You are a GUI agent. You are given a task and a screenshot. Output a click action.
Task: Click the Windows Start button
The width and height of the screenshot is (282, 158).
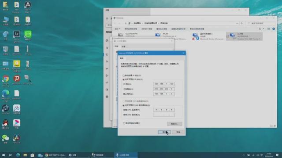click(4, 155)
